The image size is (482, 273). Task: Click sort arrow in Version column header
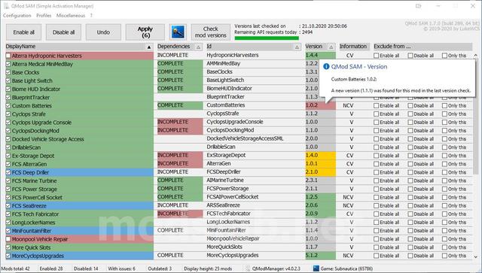coord(331,47)
